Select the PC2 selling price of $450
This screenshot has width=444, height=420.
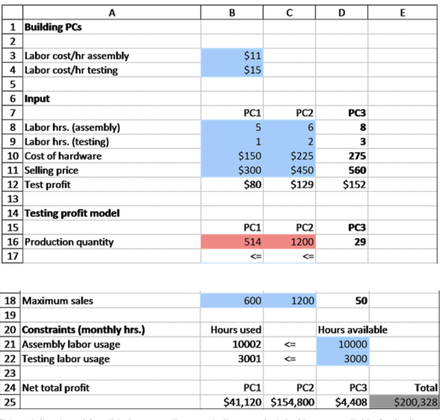pos(289,170)
